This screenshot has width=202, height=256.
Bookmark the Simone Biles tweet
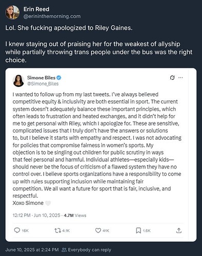pos(138,230)
